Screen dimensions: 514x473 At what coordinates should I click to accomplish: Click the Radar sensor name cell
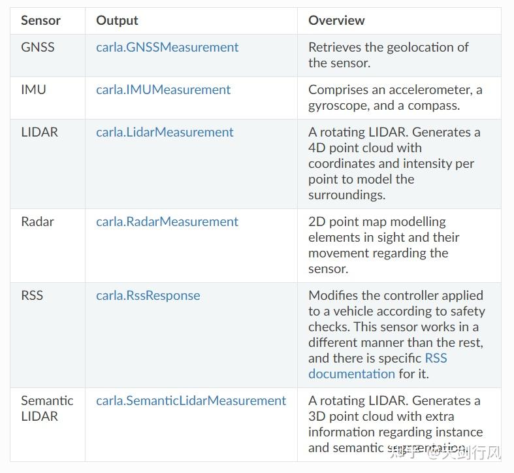click(x=37, y=222)
